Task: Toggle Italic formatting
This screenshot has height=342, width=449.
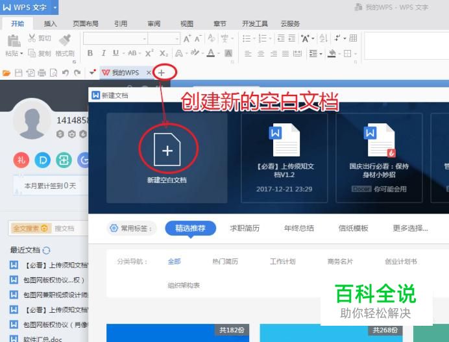Action: 103,53
